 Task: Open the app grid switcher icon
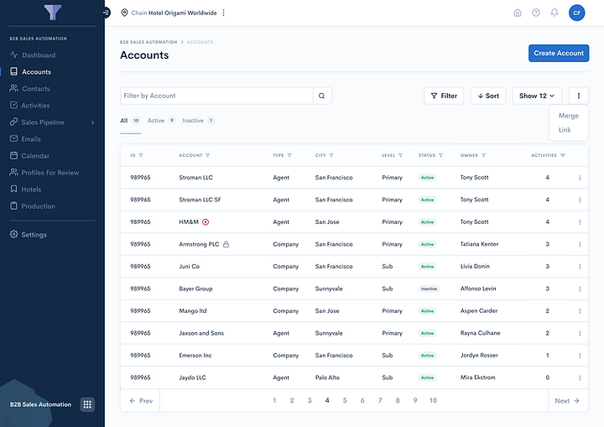(87, 404)
